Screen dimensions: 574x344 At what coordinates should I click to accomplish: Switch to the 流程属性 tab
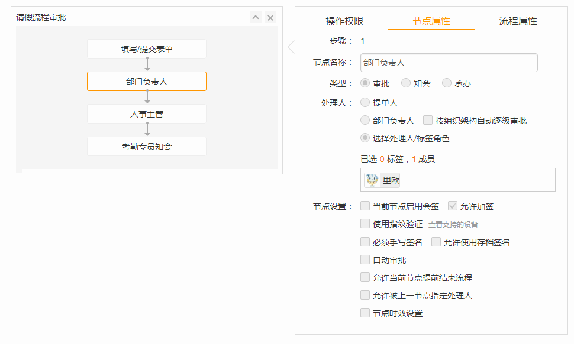[518, 21]
